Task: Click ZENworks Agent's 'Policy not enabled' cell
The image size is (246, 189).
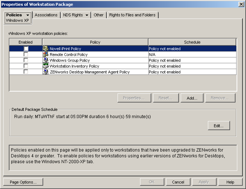Action: click(192, 72)
